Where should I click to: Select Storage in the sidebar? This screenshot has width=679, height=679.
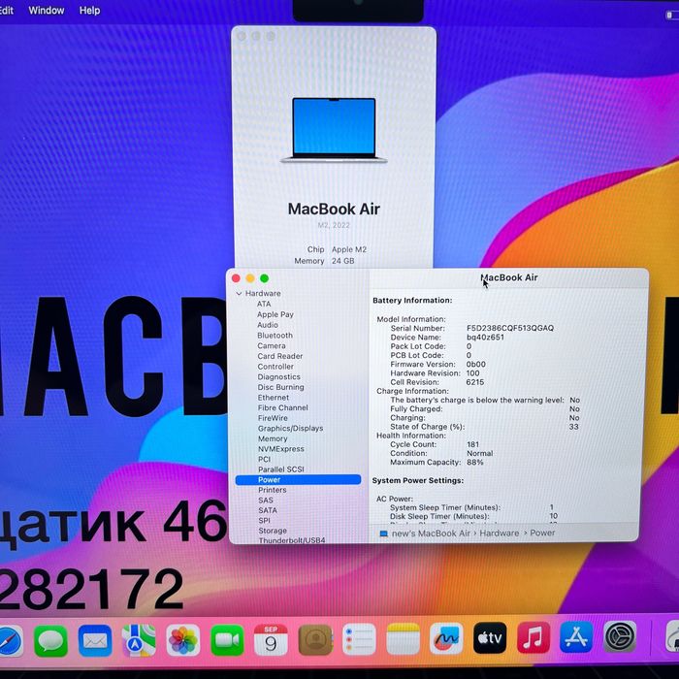[x=273, y=531]
